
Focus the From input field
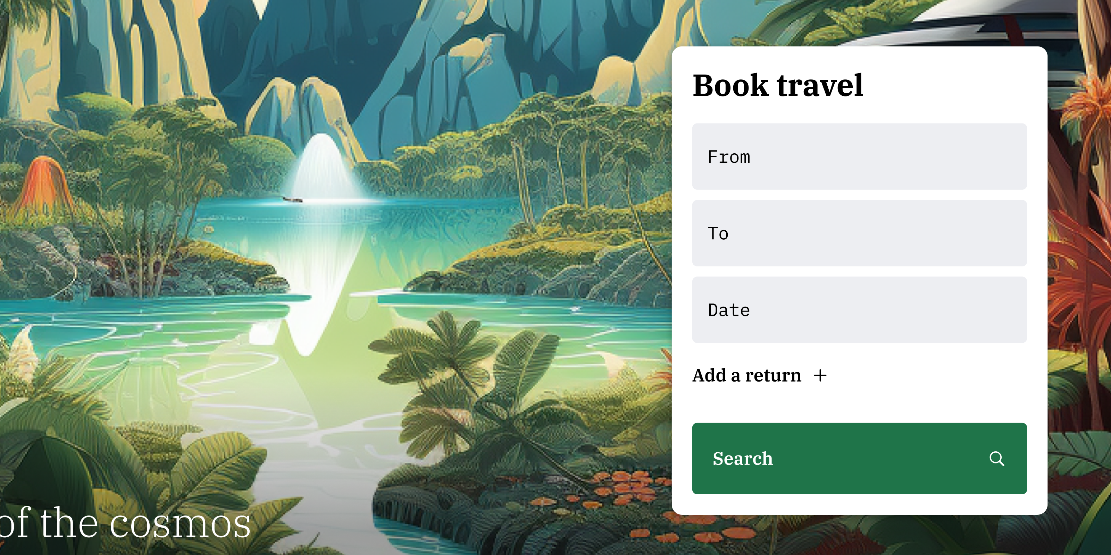[859, 156]
